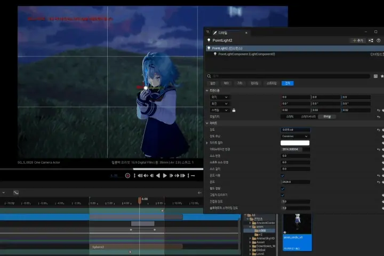Switch to the 일반 filter tab
384x256 pixels.
click(213, 83)
